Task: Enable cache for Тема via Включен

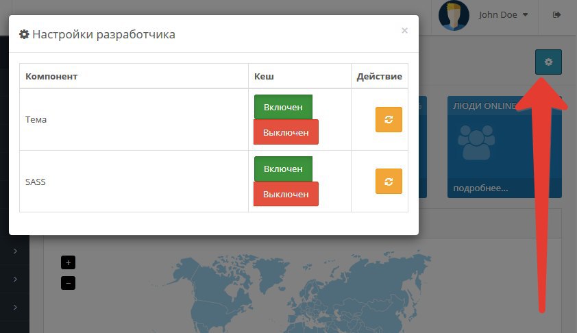Action: [x=283, y=107]
